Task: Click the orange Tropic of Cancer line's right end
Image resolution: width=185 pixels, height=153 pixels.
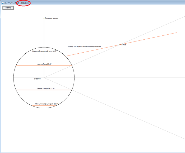Action: (71, 66)
